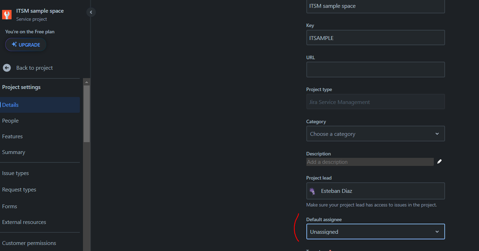Open Features in project settings
The height and width of the screenshot is (251, 479).
(x=12, y=137)
